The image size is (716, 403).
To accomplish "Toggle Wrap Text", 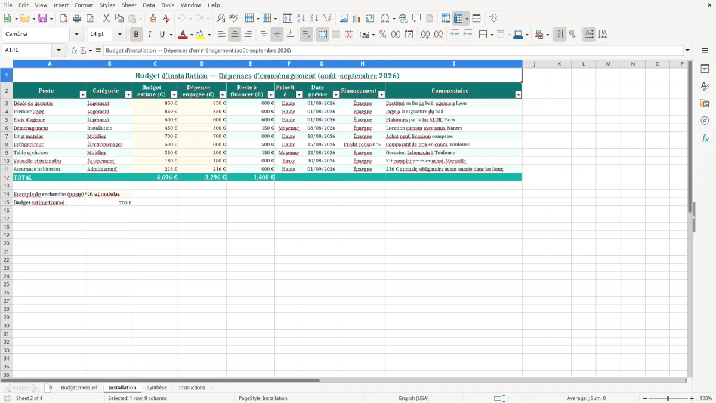I will 306,35.
